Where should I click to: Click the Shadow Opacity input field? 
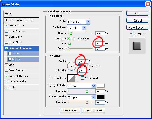tap(100, 102)
